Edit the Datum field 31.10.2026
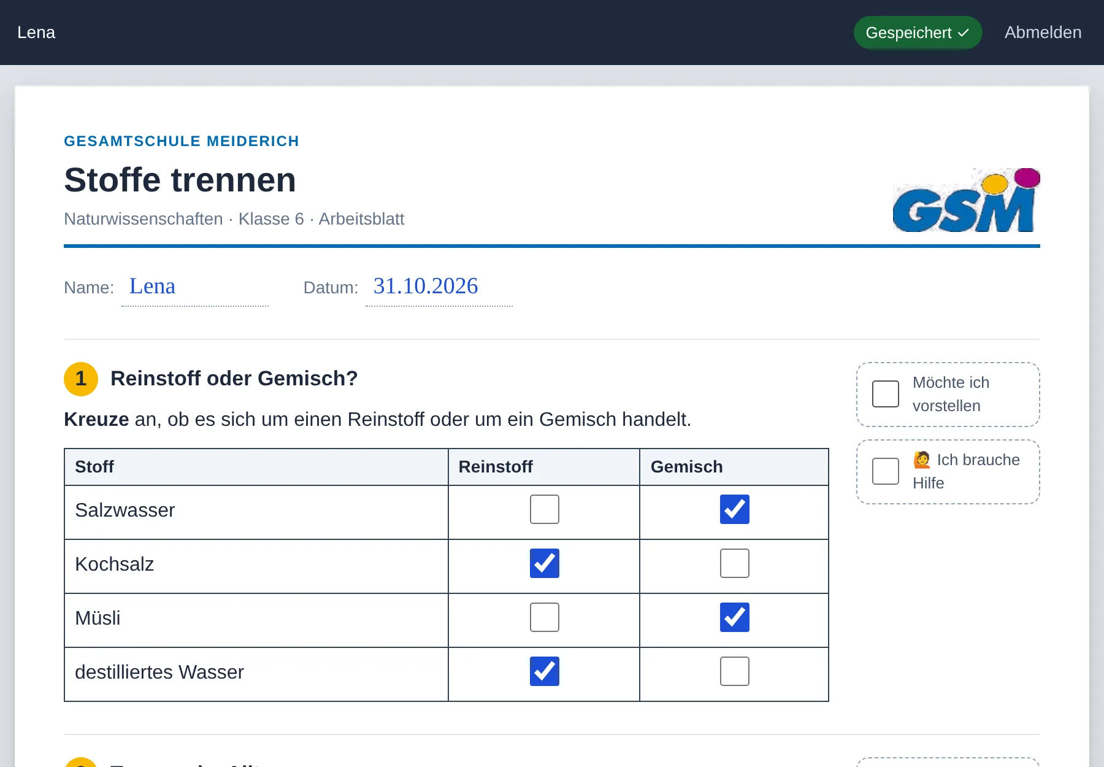The width and height of the screenshot is (1104, 767). click(x=439, y=287)
